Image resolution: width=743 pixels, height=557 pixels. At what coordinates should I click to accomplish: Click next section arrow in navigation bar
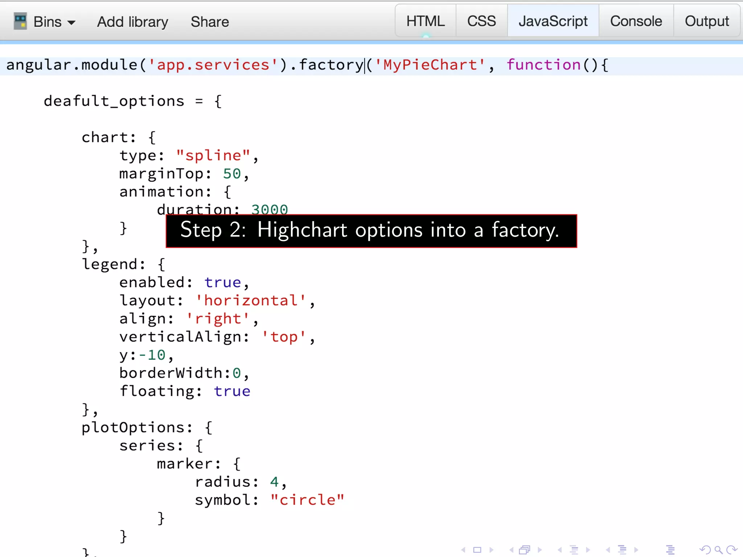click(x=636, y=550)
